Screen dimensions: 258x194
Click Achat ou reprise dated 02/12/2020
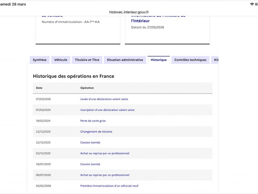tap(105, 153)
